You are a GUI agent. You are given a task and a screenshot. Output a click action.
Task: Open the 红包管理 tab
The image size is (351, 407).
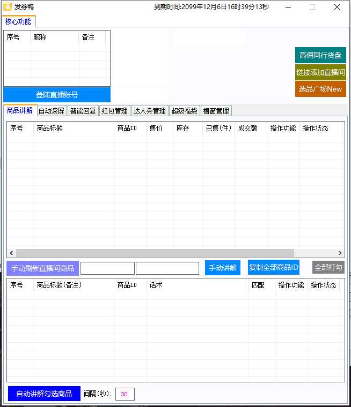tap(115, 111)
